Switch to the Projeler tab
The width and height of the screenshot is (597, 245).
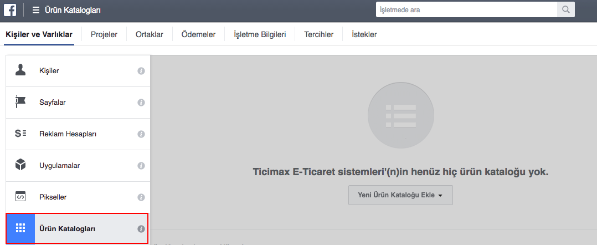(104, 35)
